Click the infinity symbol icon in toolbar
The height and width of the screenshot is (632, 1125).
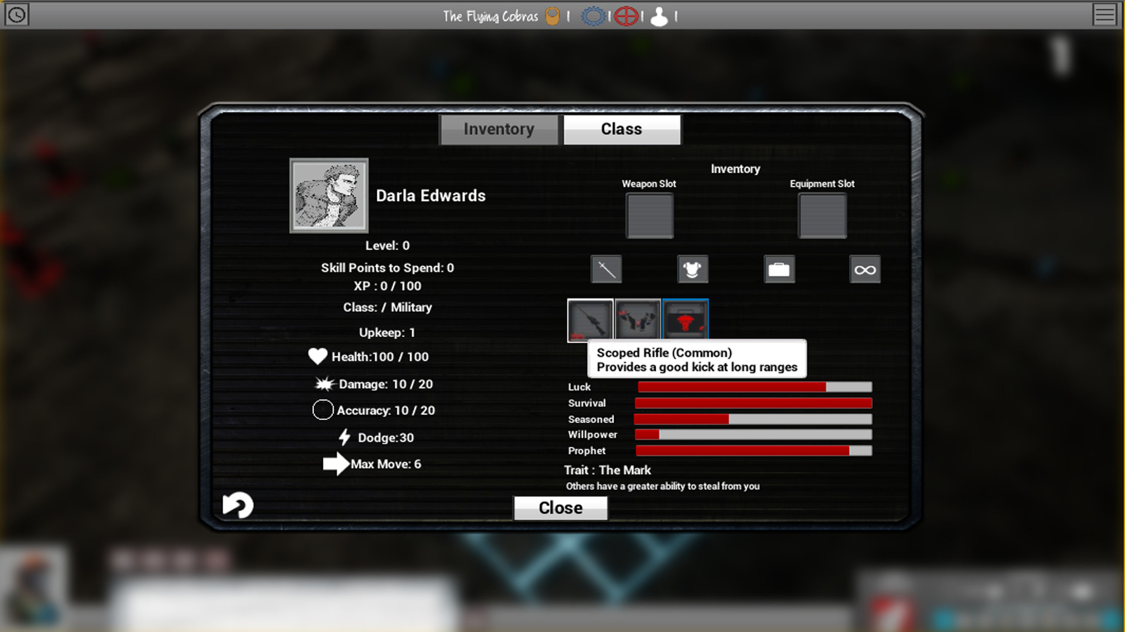coord(865,269)
